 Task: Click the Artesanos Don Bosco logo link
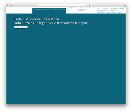click(x=81, y=9)
